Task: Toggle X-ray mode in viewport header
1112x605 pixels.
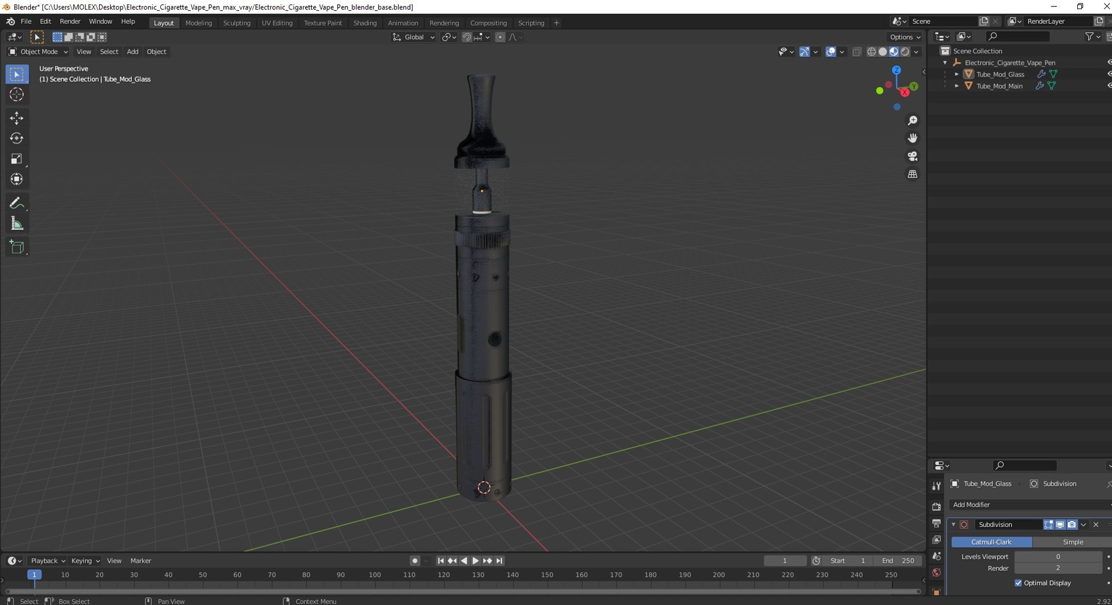Action: pos(857,52)
